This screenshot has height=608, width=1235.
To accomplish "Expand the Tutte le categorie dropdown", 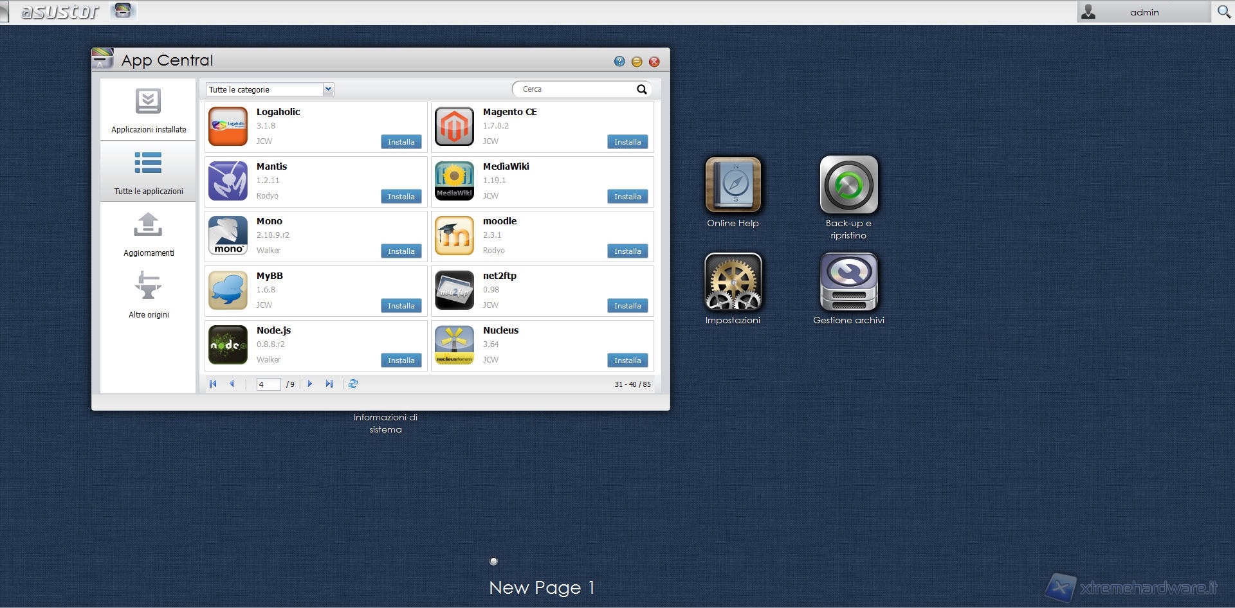I will tap(328, 89).
